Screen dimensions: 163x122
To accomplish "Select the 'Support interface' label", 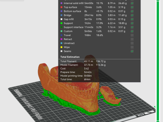I will (73, 27).
